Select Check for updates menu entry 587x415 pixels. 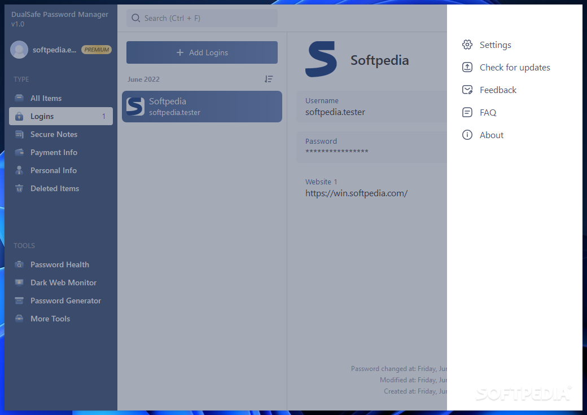(x=506, y=67)
